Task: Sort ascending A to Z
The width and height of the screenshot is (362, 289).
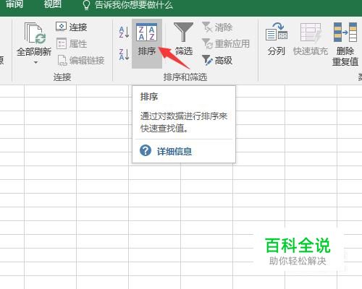Action: (124, 33)
